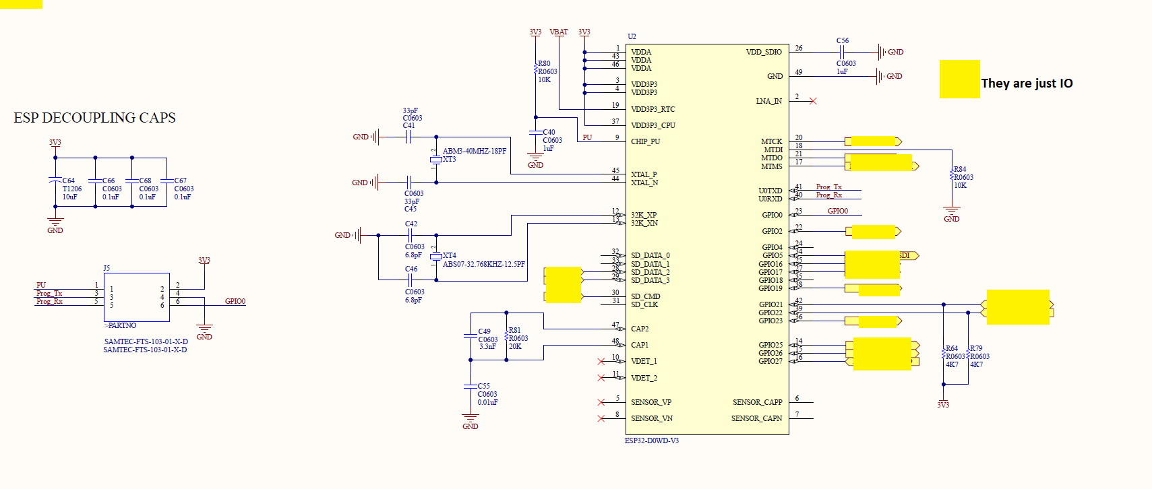Click the no-connect cross at LNA_IN
The image size is (1152, 489).
[x=813, y=101]
